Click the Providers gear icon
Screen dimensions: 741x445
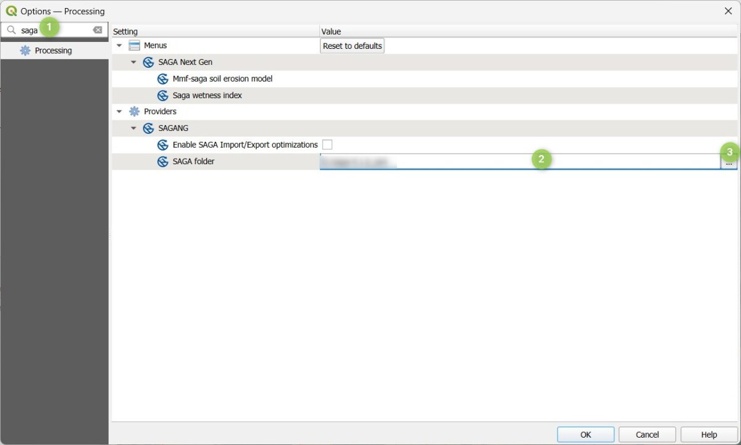(134, 112)
